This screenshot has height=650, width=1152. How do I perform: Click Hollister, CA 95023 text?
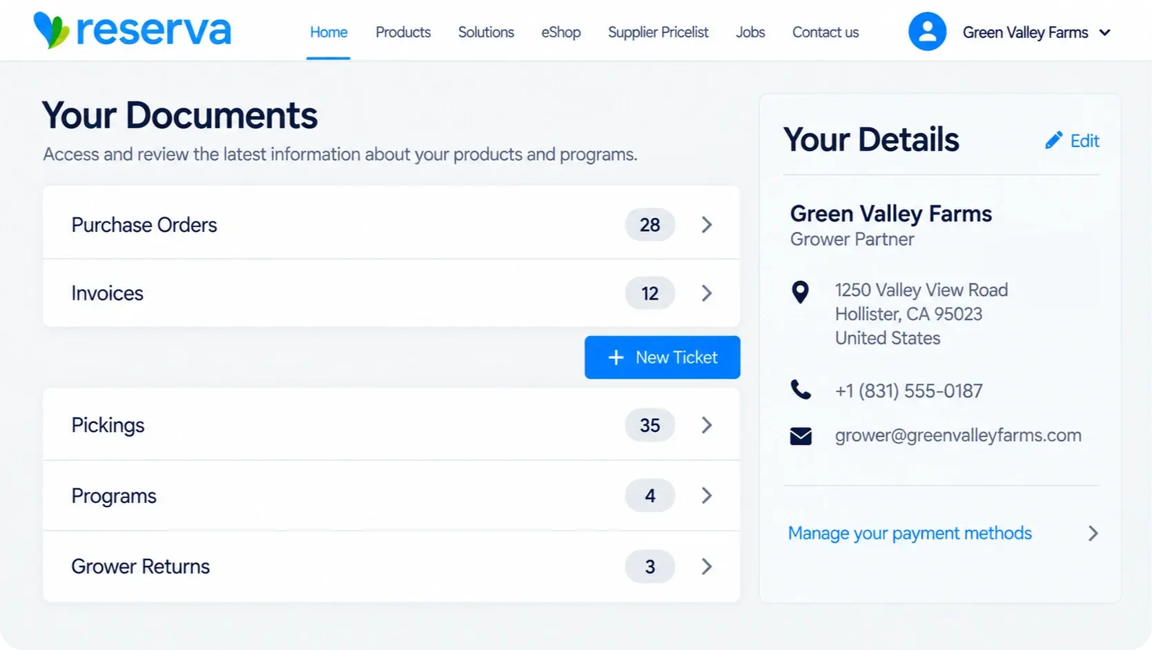908,314
